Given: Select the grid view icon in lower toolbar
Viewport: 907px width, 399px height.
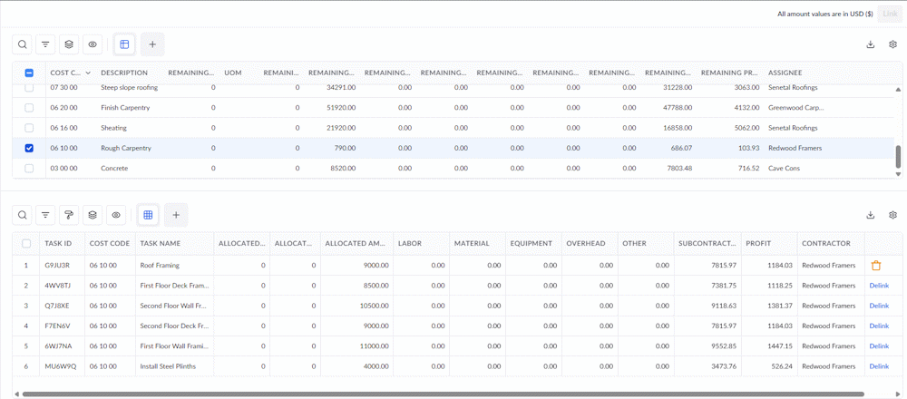Looking at the screenshot, I should click(148, 215).
